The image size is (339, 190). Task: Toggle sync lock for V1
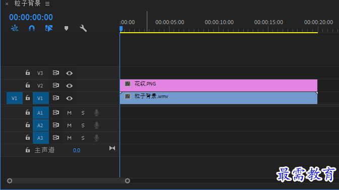pos(56,98)
